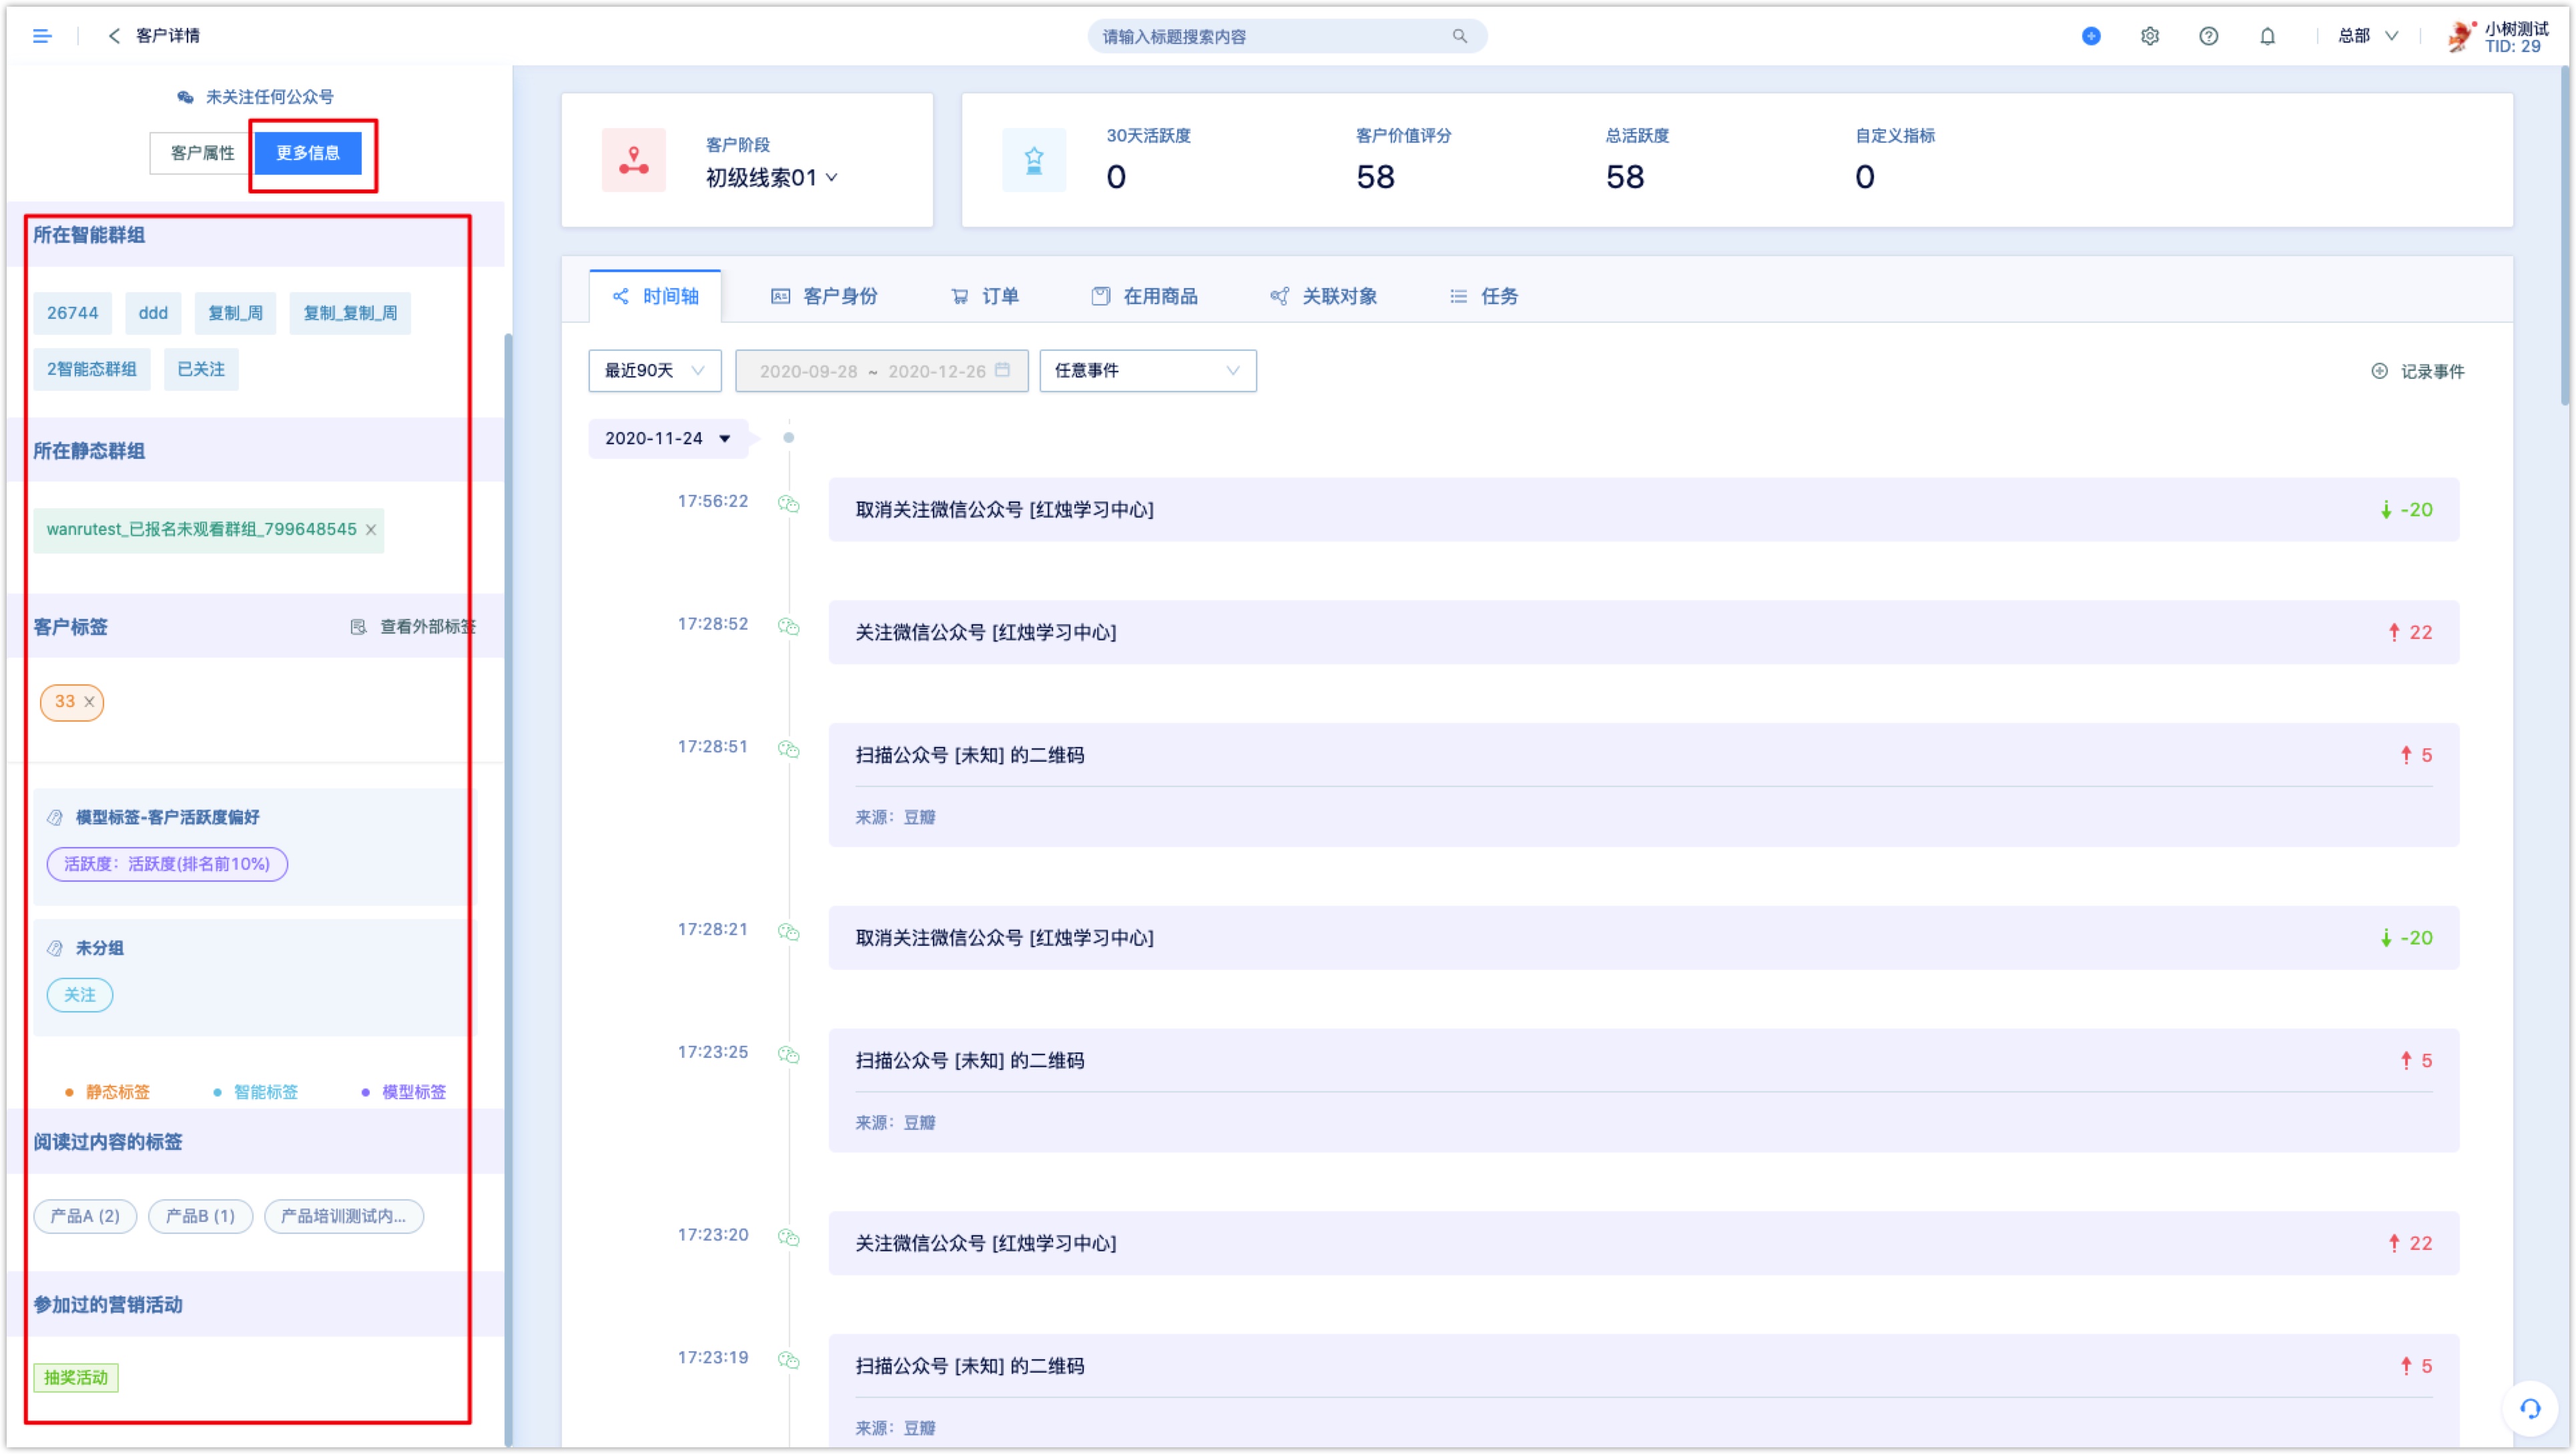Remove wanrutest static group with x
2576x1454 pixels.
[371, 530]
